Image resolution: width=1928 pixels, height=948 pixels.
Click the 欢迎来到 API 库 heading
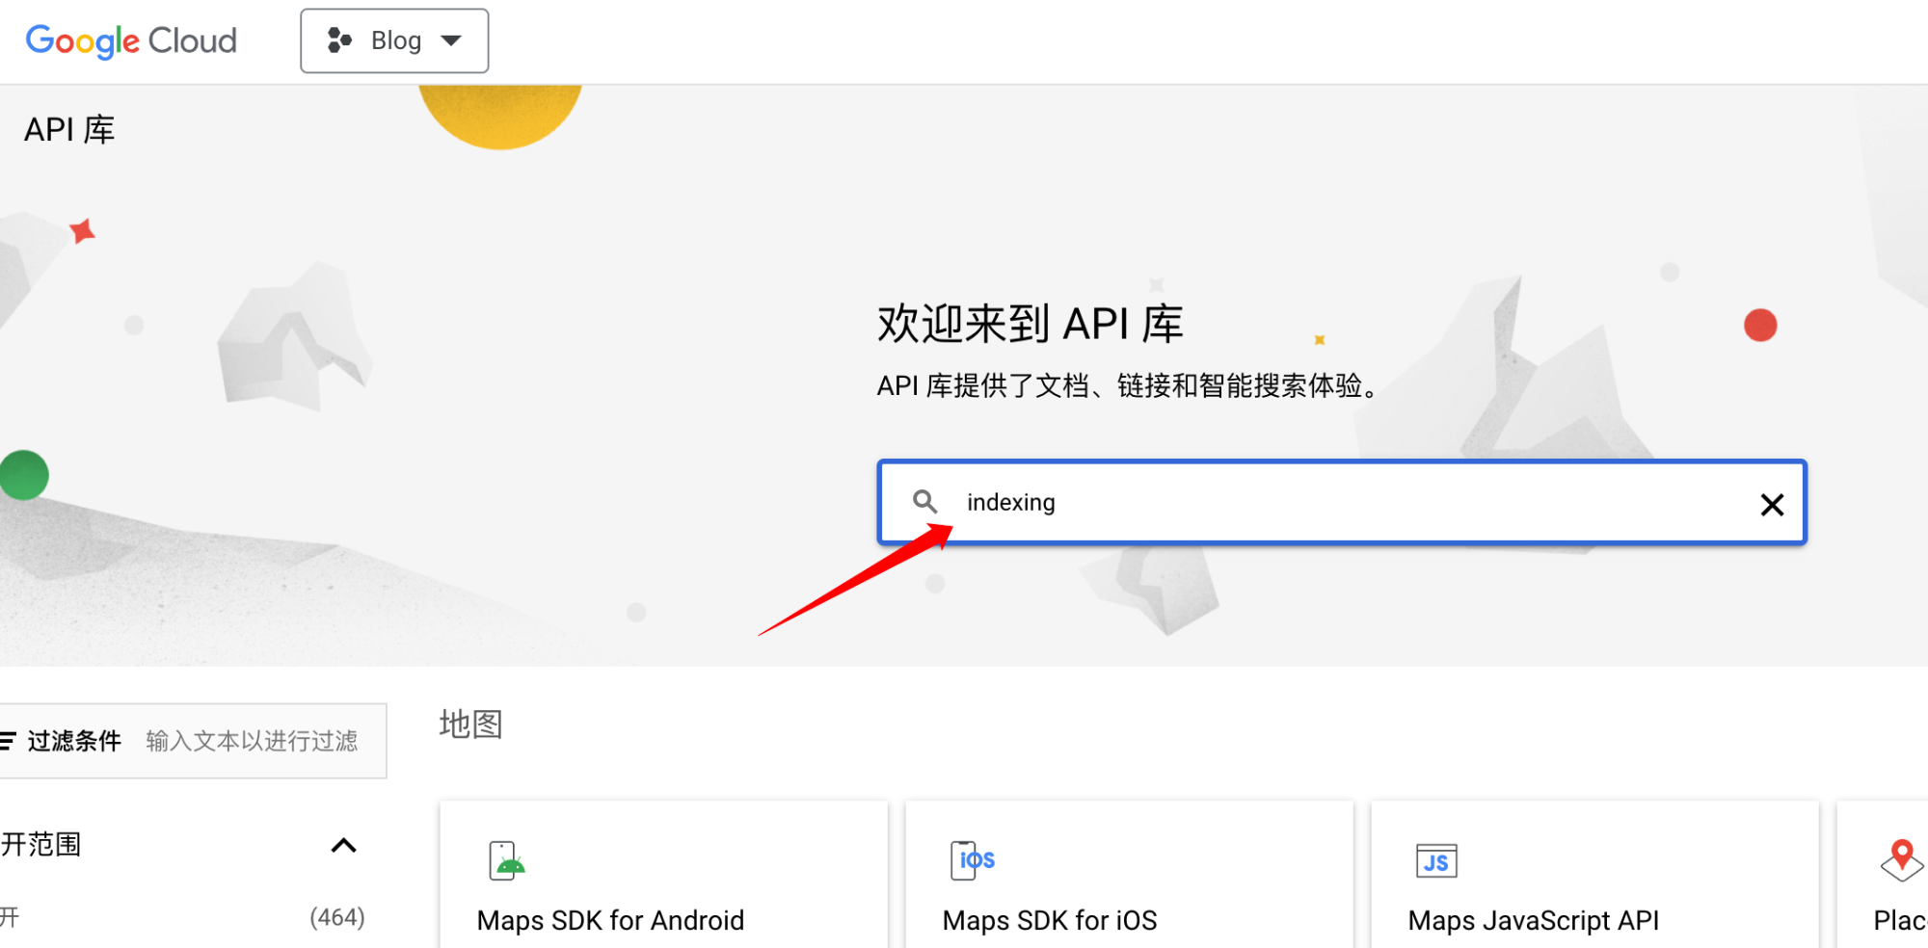pos(1031,324)
